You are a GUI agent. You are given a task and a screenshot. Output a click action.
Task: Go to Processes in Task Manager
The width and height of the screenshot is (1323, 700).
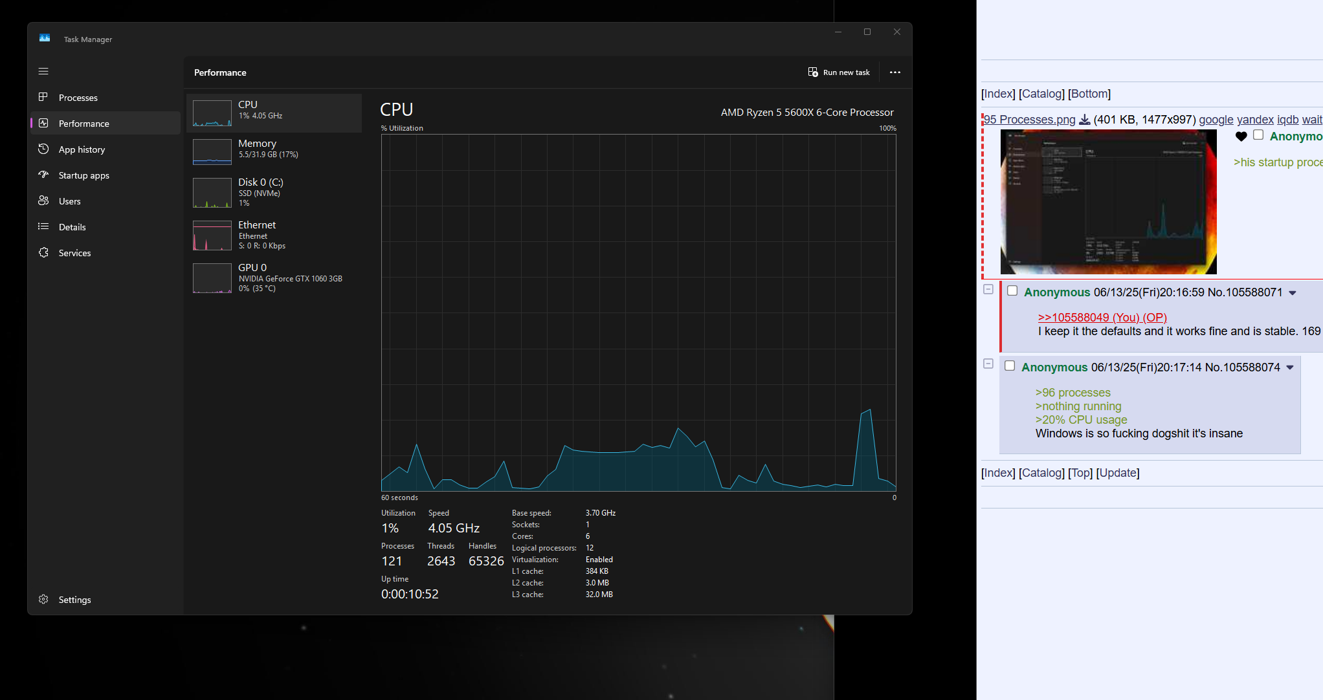tap(104, 98)
